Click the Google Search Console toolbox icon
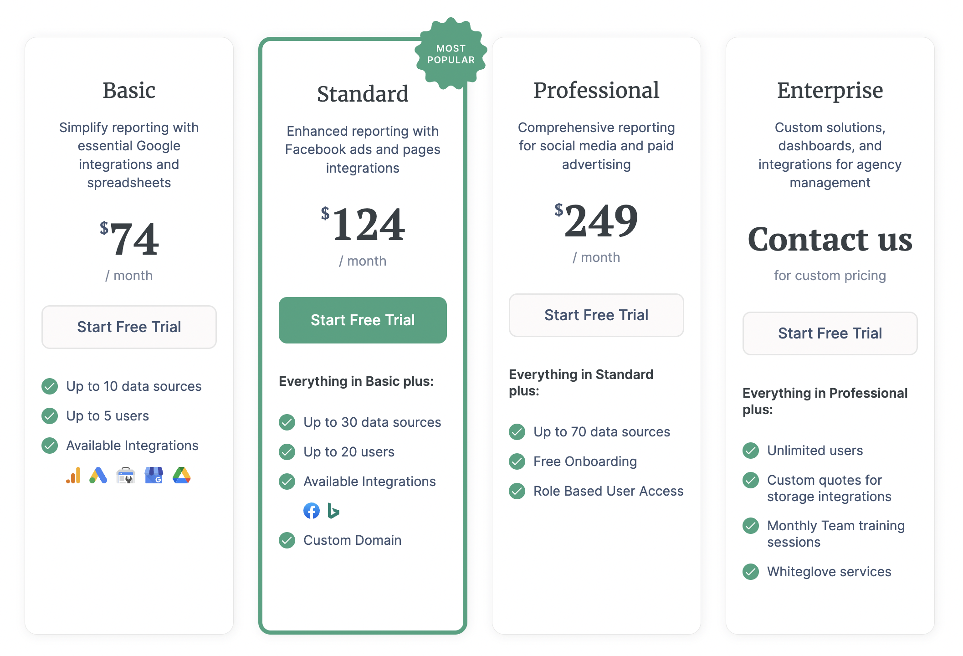963x656 pixels. [x=126, y=475]
